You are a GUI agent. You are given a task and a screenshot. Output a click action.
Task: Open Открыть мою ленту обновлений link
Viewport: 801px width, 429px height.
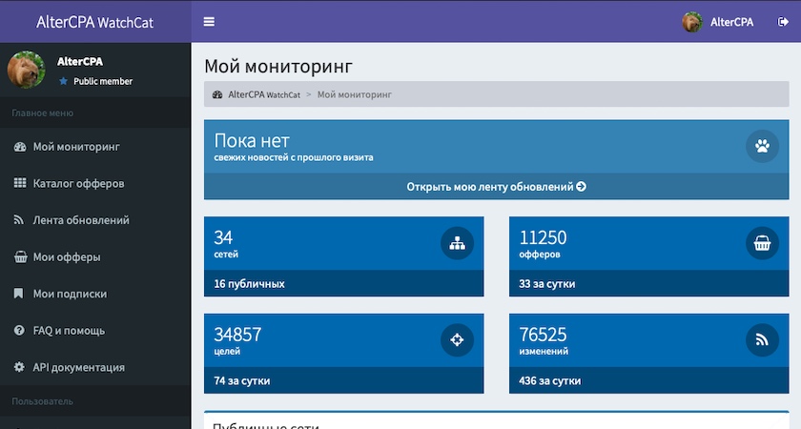[496, 187]
